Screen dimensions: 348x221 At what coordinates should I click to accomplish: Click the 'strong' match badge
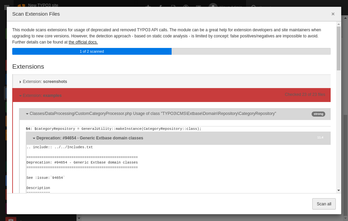[x=318, y=114]
